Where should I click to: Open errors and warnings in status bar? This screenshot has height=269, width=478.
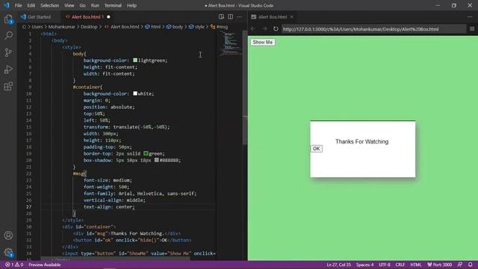click(x=14, y=265)
